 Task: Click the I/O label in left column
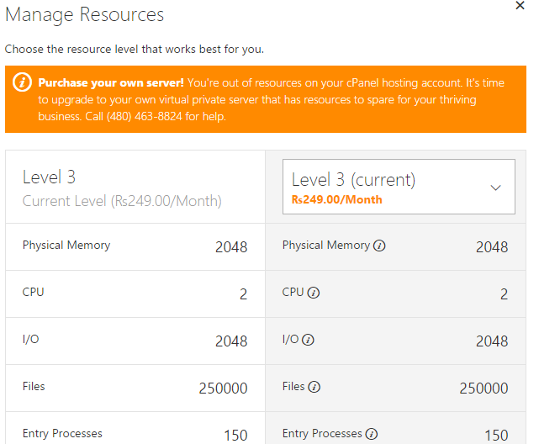tap(31, 340)
